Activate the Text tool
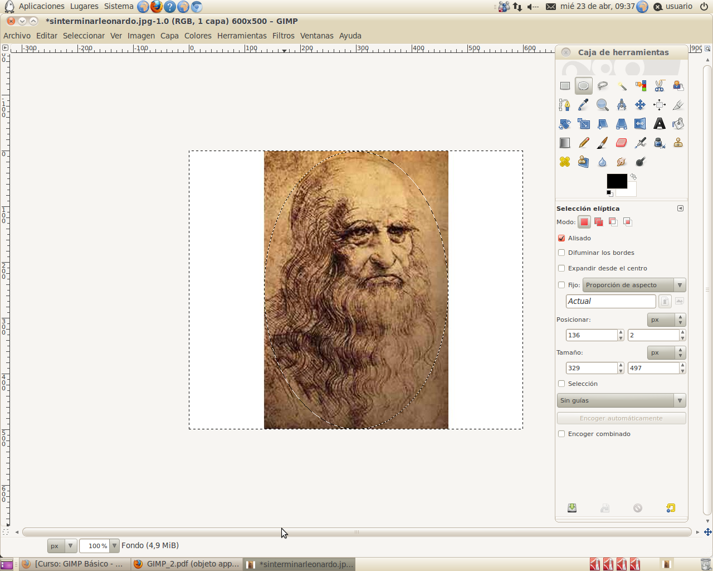This screenshot has width=713, height=571. (659, 123)
